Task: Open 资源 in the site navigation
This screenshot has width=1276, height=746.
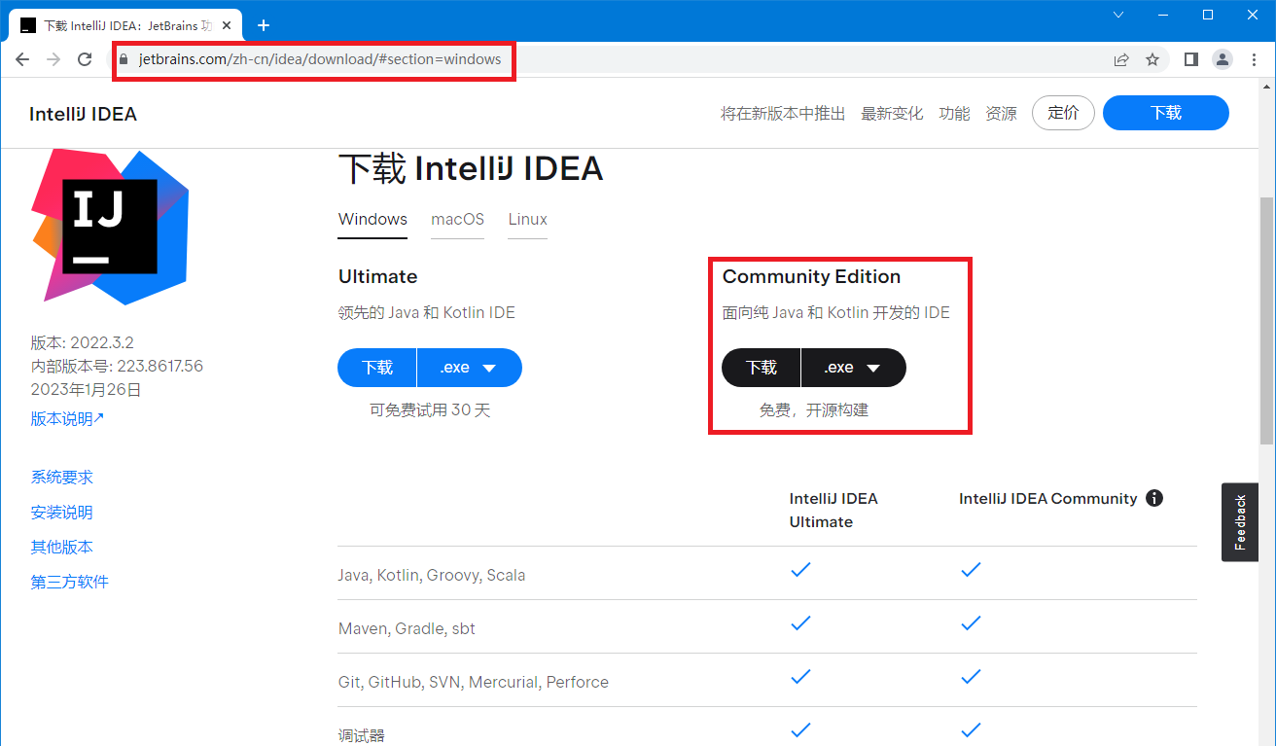Action: pos(1001,114)
